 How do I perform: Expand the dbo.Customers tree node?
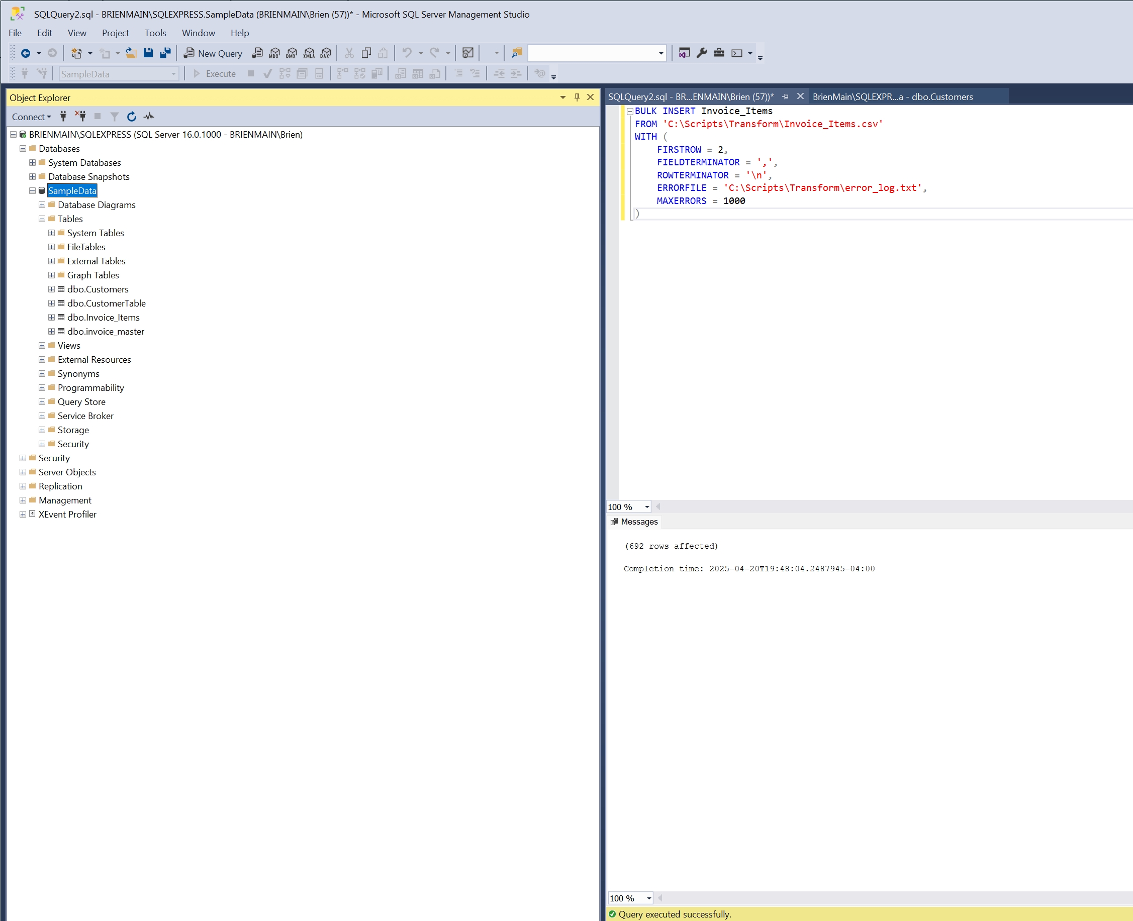tap(51, 289)
